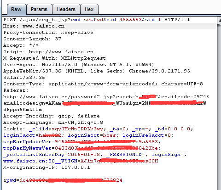221x190 pixels.
Task: Click the POST /ajax/reg_h.jsp request line
Action: (x=97, y=20)
